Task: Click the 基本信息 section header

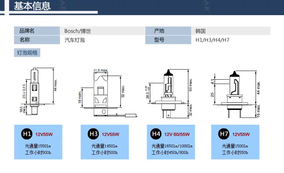Action: [32, 6]
